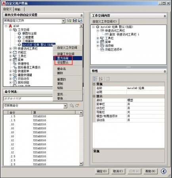
Task: Click the find command icon in command list
Action: click(72, 106)
